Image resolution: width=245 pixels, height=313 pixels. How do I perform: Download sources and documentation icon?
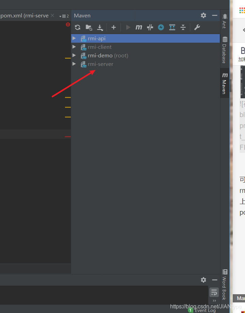coord(100,28)
